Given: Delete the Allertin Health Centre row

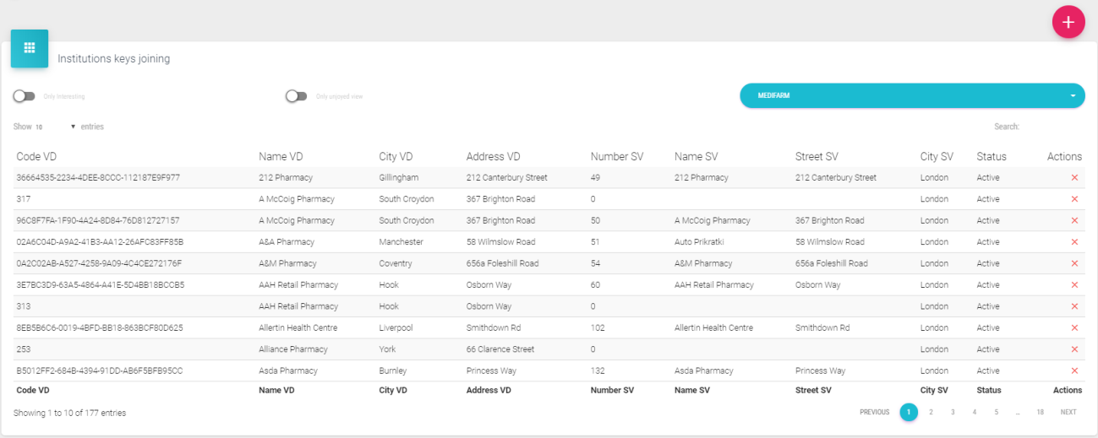Looking at the screenshot, I should tap(1074, 327).
